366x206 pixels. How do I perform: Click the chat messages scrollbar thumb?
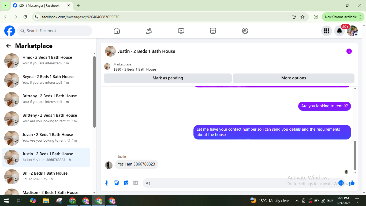coord(355,155)
